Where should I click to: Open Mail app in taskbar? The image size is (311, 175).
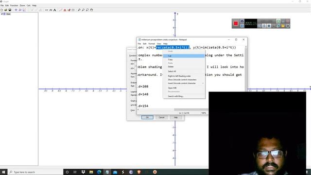[x=115, y=172]
